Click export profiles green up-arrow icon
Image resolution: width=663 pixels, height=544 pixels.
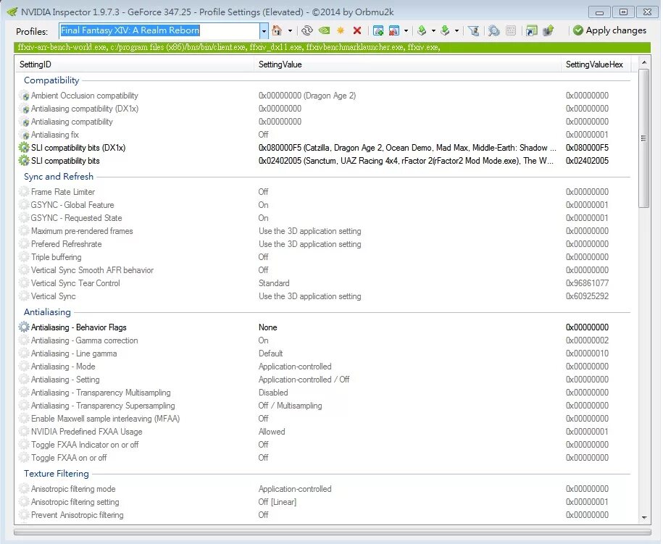pyautogui.click(x=422, y=30)
